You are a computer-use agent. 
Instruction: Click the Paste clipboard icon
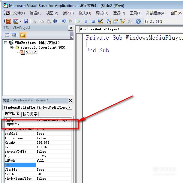coord(48,21)
